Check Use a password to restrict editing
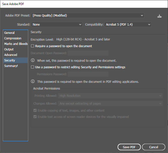Image resolution: width=168 pixels, height=153 pixels. tap(32, 67)
